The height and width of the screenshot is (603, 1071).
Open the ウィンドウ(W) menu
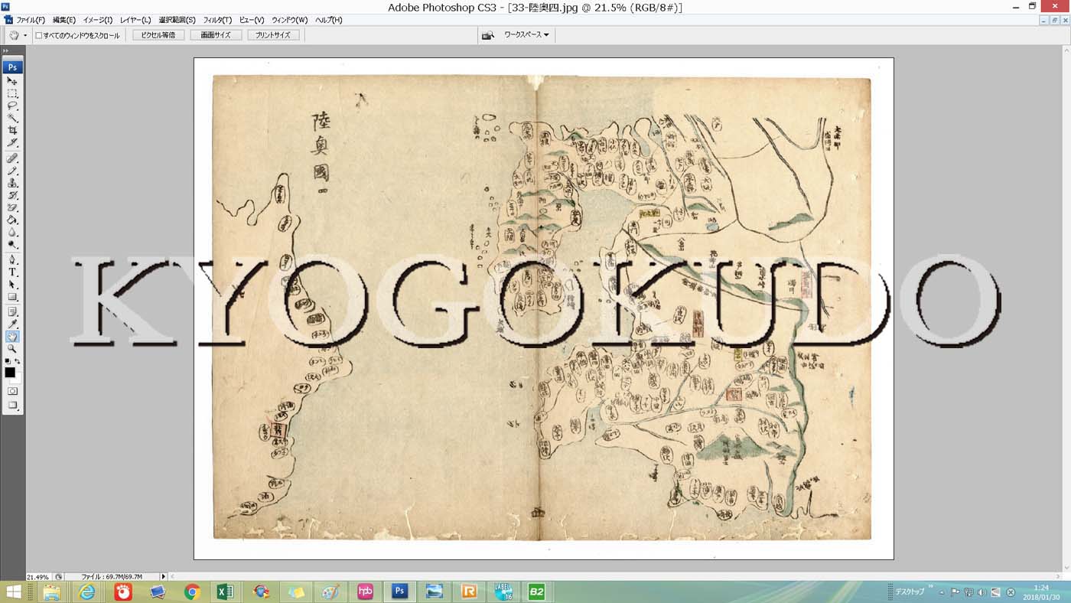tap(290, 20)
